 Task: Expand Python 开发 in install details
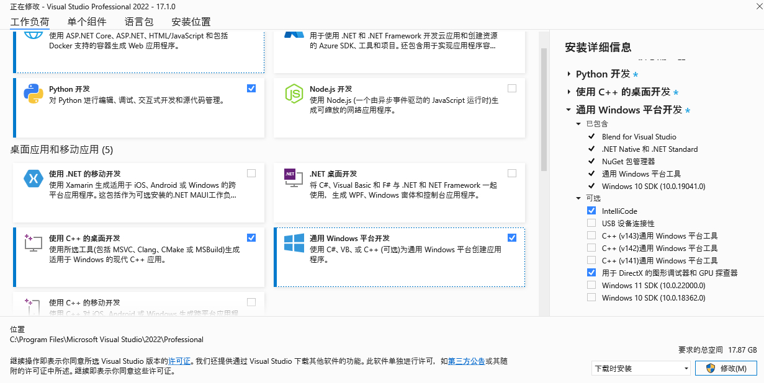(569, 74)
